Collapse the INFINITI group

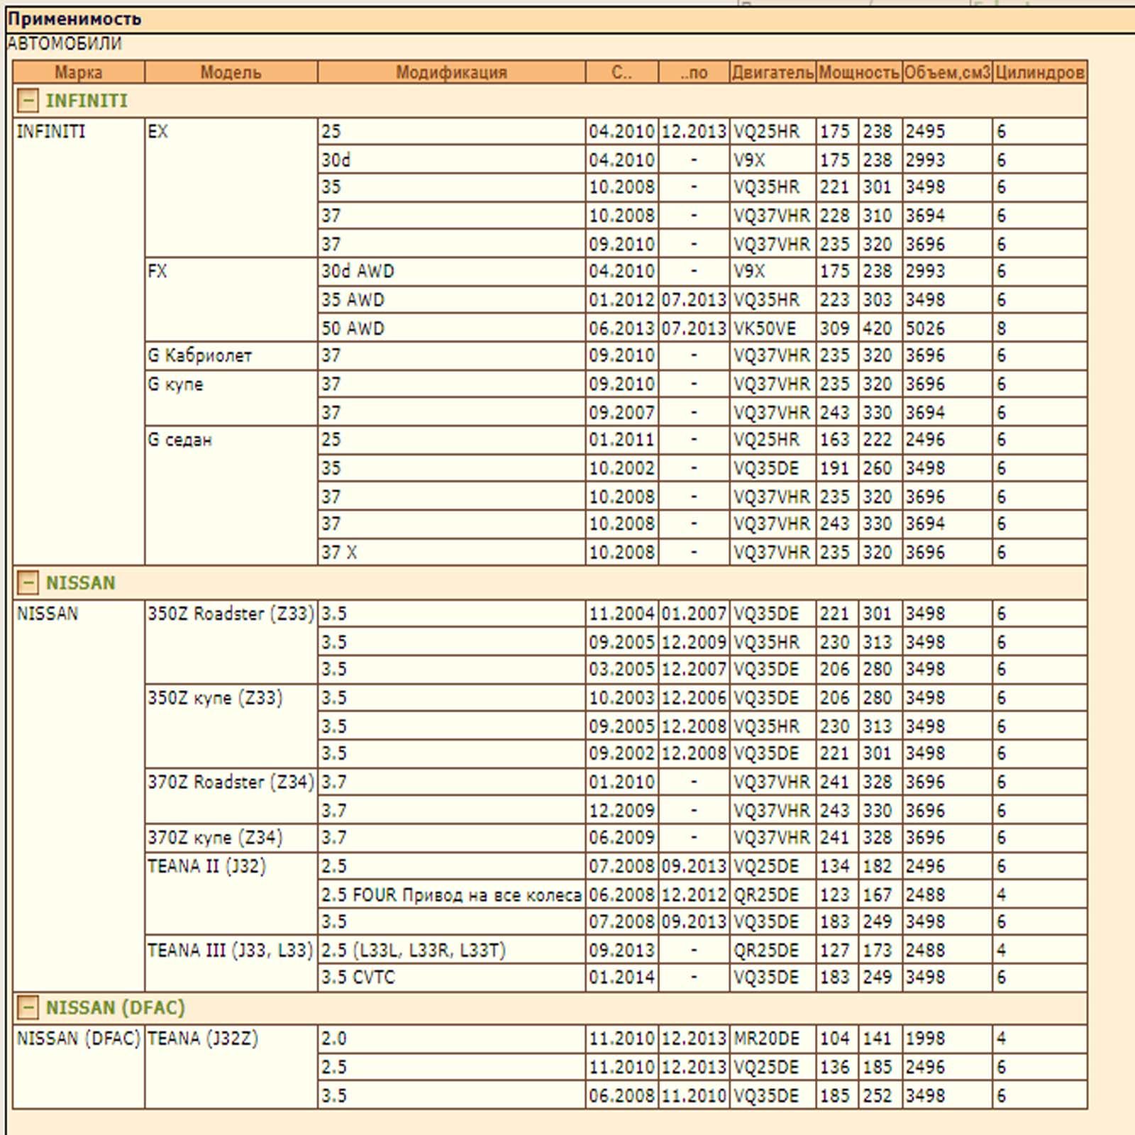coord(27,101)
